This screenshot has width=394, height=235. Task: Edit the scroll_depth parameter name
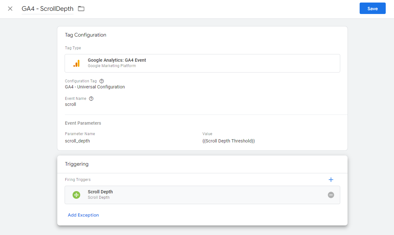point(77,141)
